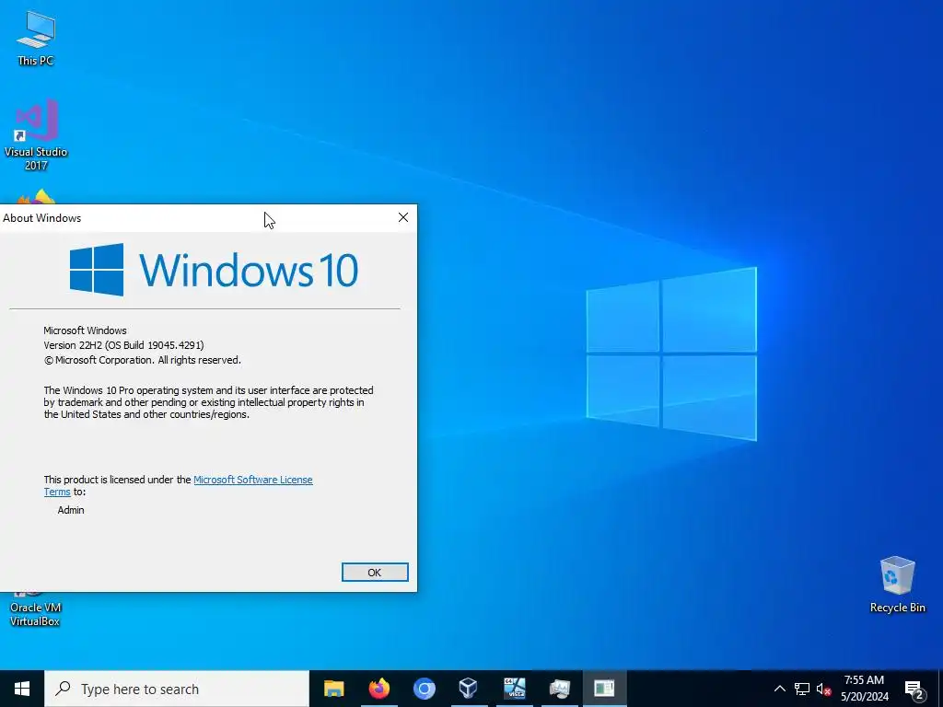Open the monitor-graph taskbar app icon
This screenshot has height=707, width=943.
click(x=559, y=689)
